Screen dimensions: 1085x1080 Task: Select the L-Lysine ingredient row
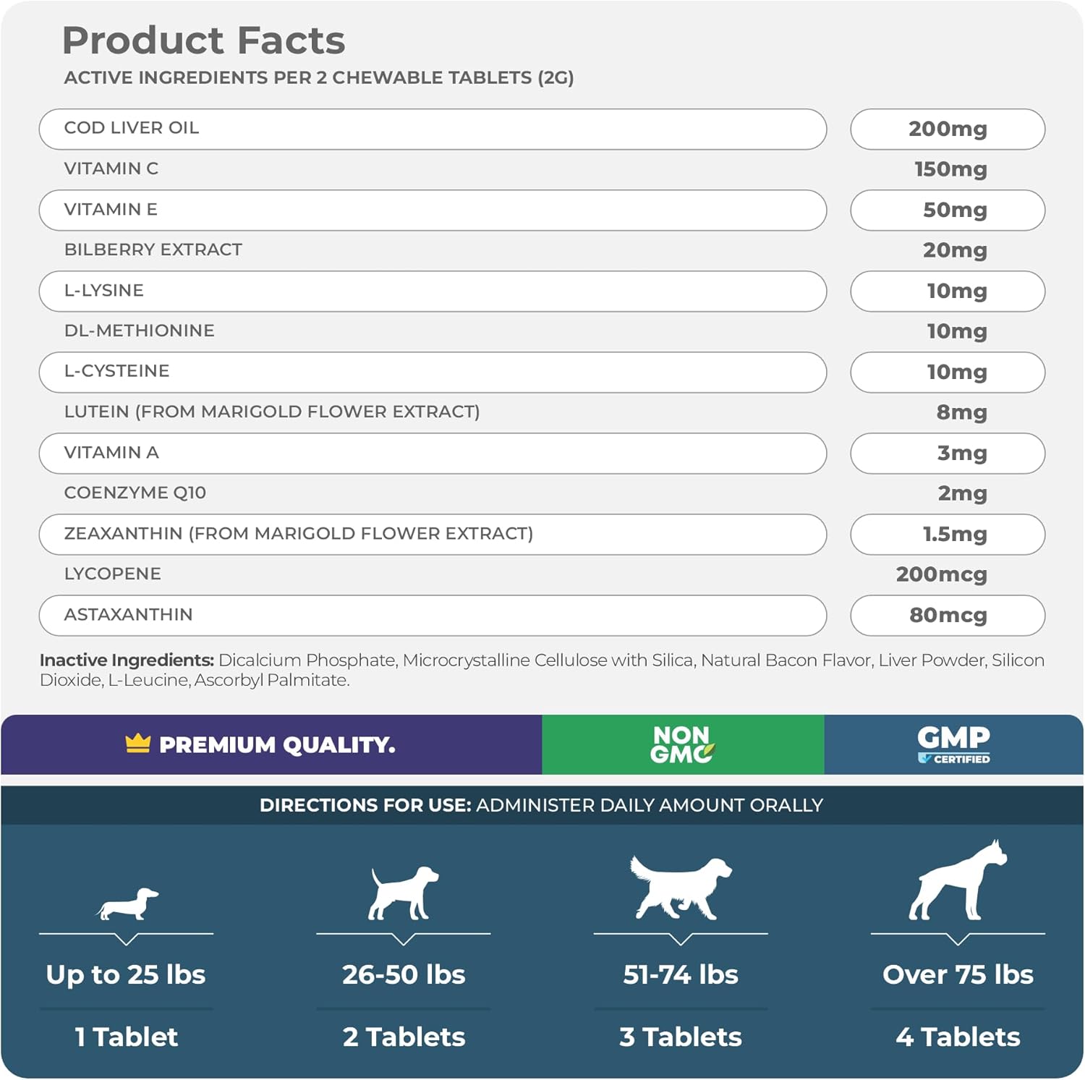[x=433, y=291]
